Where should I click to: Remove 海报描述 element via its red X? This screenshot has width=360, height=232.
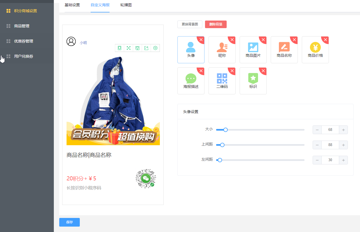coord(201,71)
